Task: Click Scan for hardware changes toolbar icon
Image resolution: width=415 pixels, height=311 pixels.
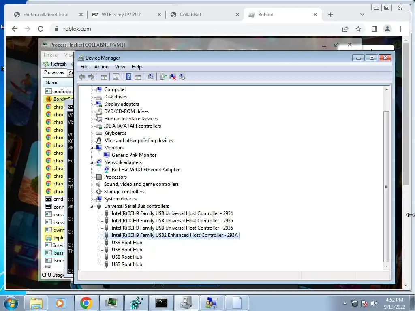Action: [x=151, y=77]
